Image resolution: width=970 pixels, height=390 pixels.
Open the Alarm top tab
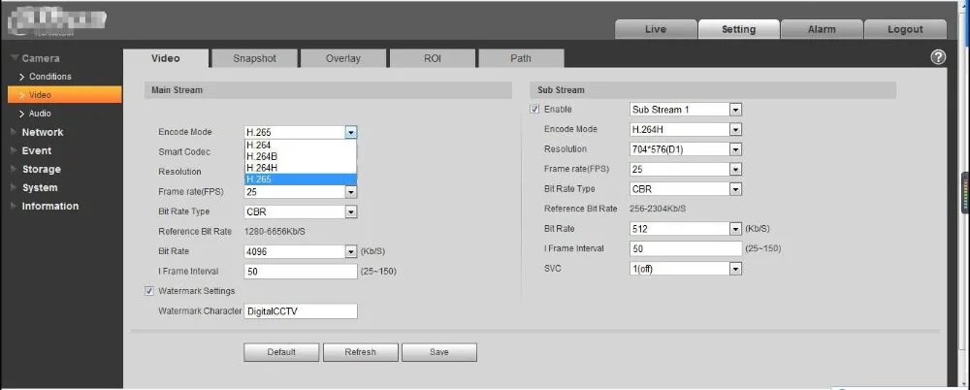(x=822, y=29)
